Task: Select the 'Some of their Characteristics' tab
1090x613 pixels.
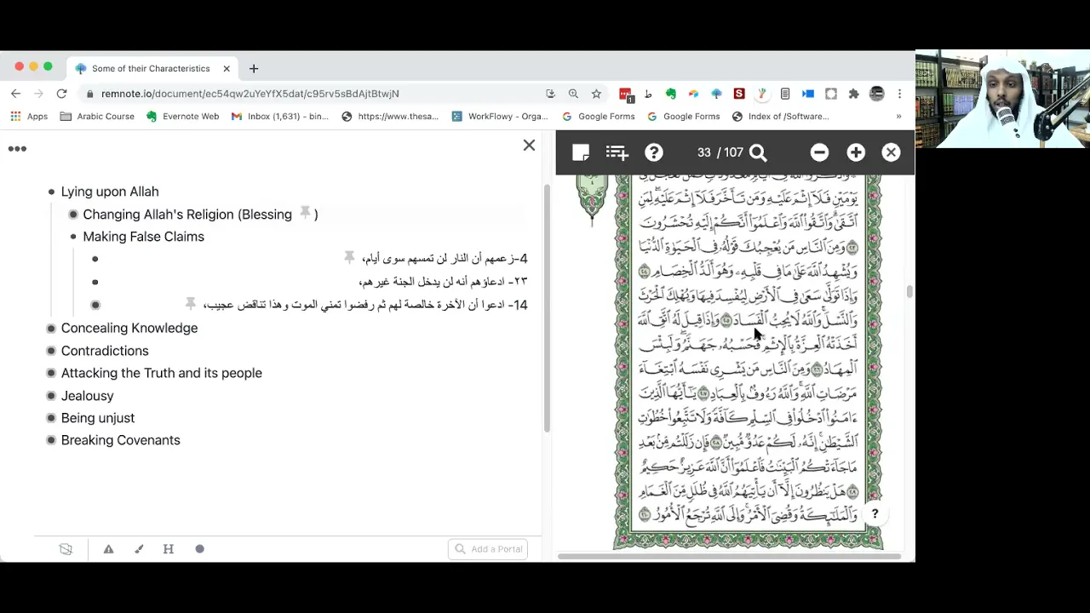Action: (x=151, y=68)
